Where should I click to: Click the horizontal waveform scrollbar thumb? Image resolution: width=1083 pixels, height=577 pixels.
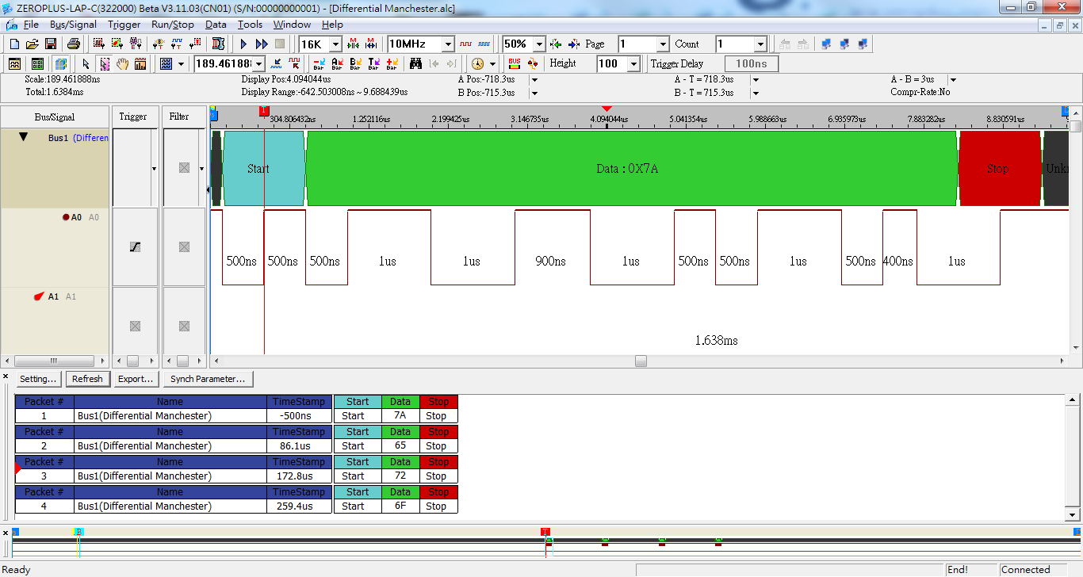[x=641, y=361]
